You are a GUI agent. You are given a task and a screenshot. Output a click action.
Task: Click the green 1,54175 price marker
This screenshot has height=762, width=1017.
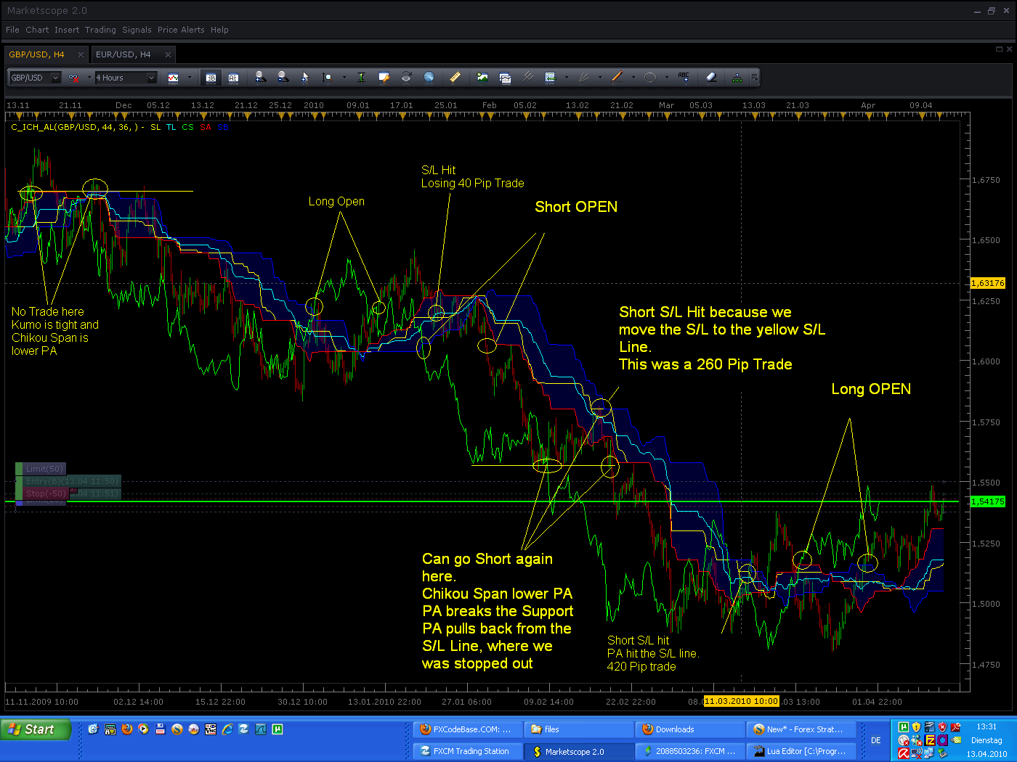pos(987,501)
